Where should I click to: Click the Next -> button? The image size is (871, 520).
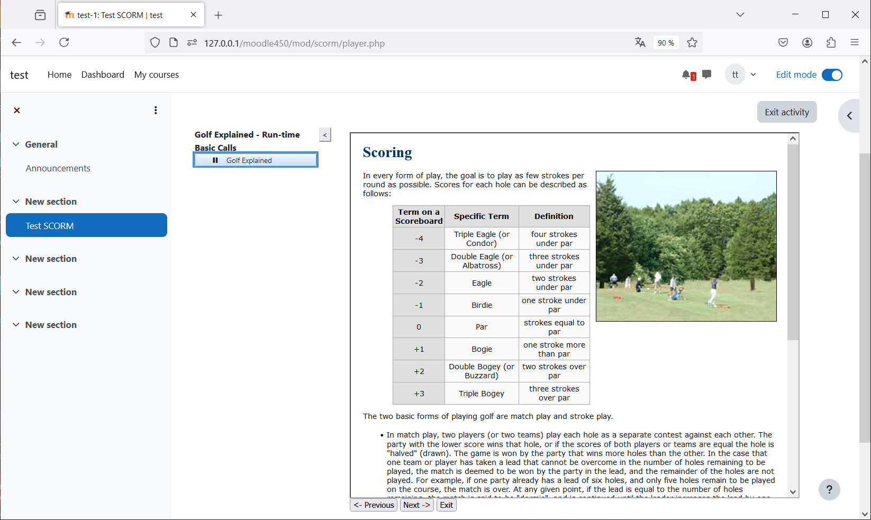click(417, 505)
